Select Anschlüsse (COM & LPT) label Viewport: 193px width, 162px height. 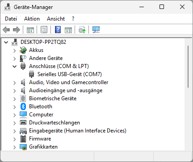coord(59,66)
